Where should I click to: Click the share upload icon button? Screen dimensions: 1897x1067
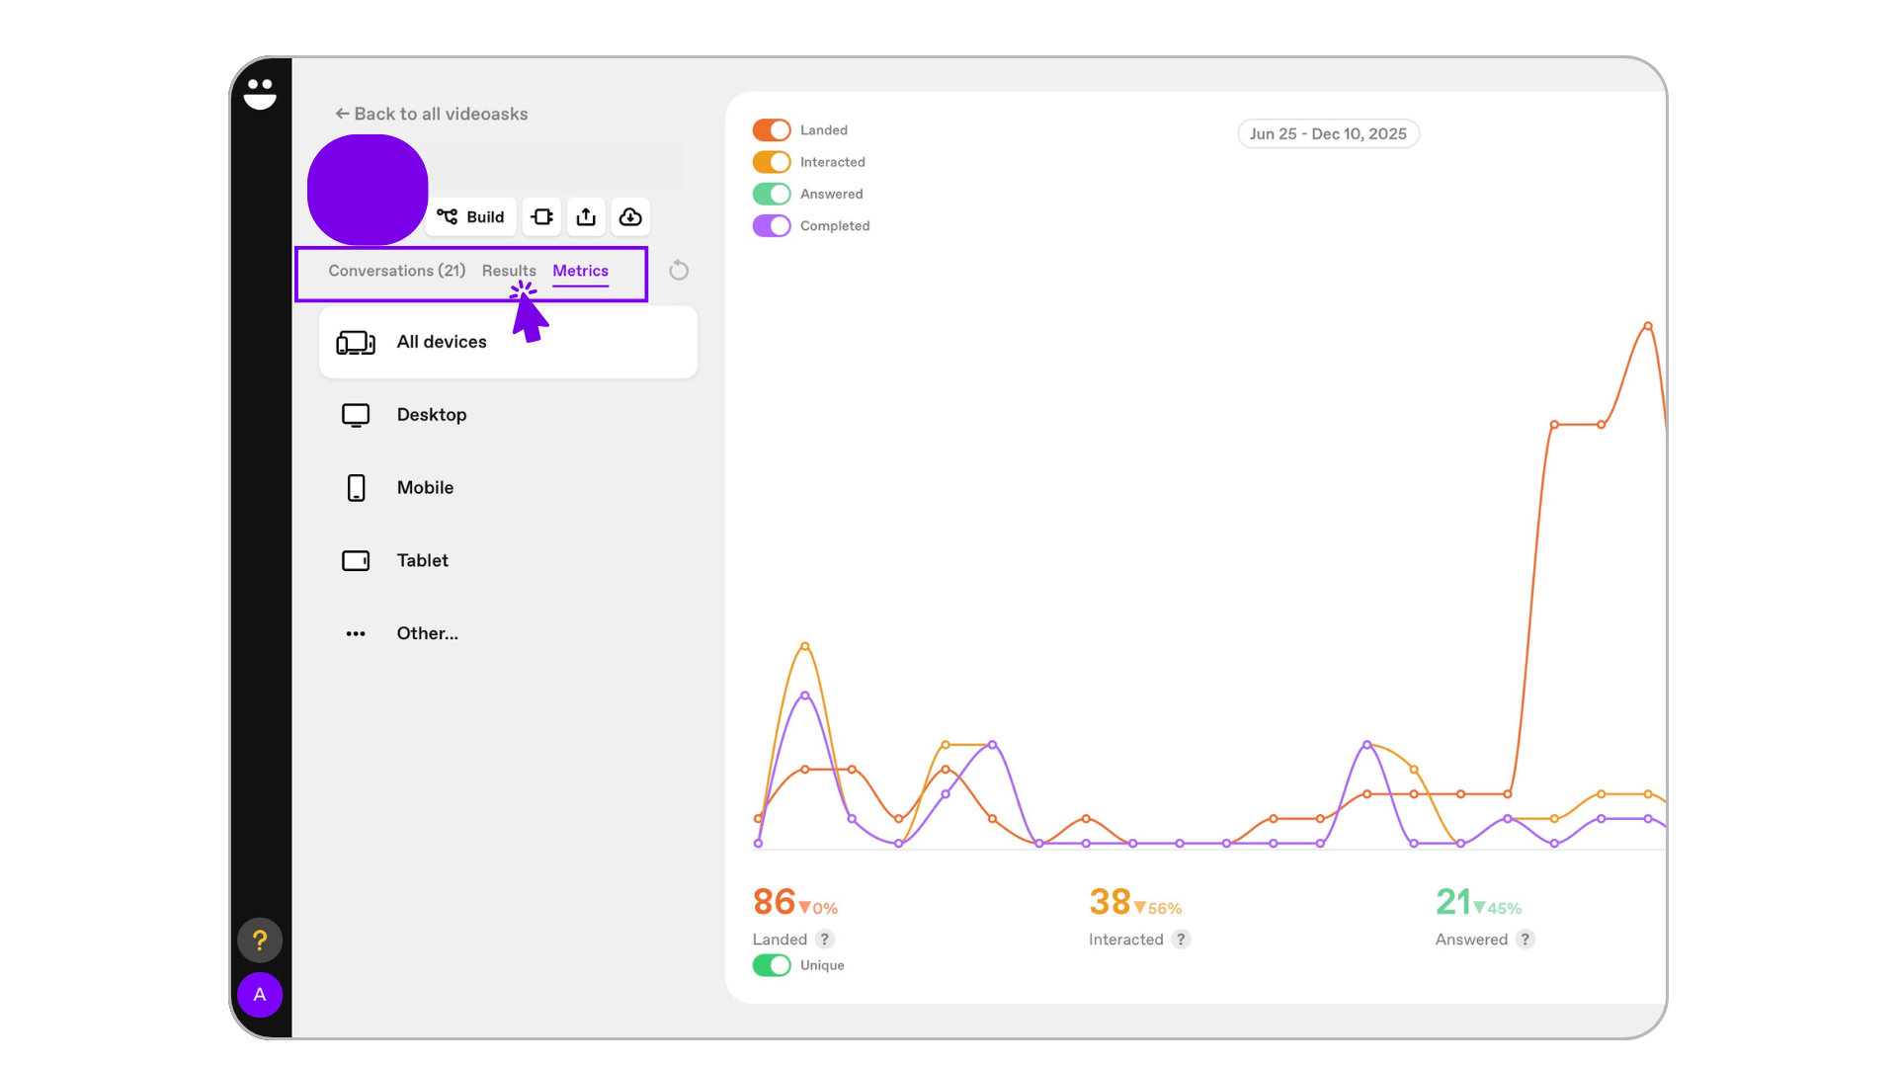point(586,217)
